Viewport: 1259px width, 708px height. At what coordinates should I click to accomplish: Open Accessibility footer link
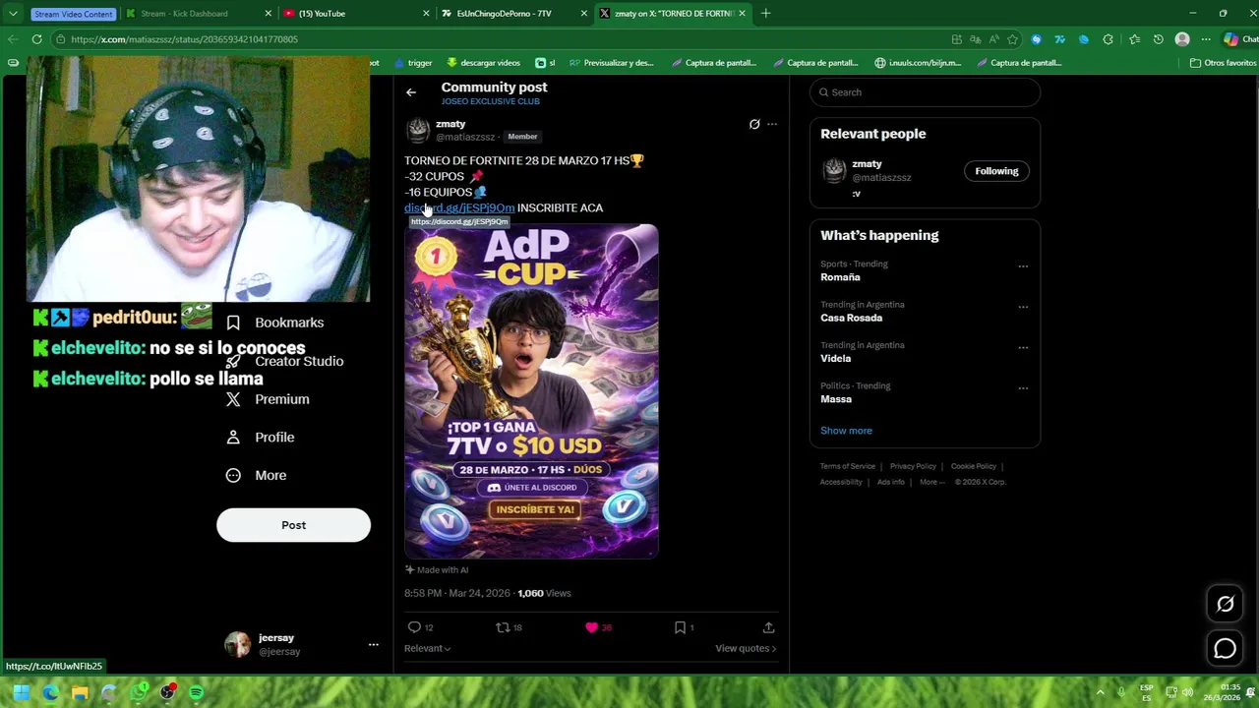tap(841, 482)
